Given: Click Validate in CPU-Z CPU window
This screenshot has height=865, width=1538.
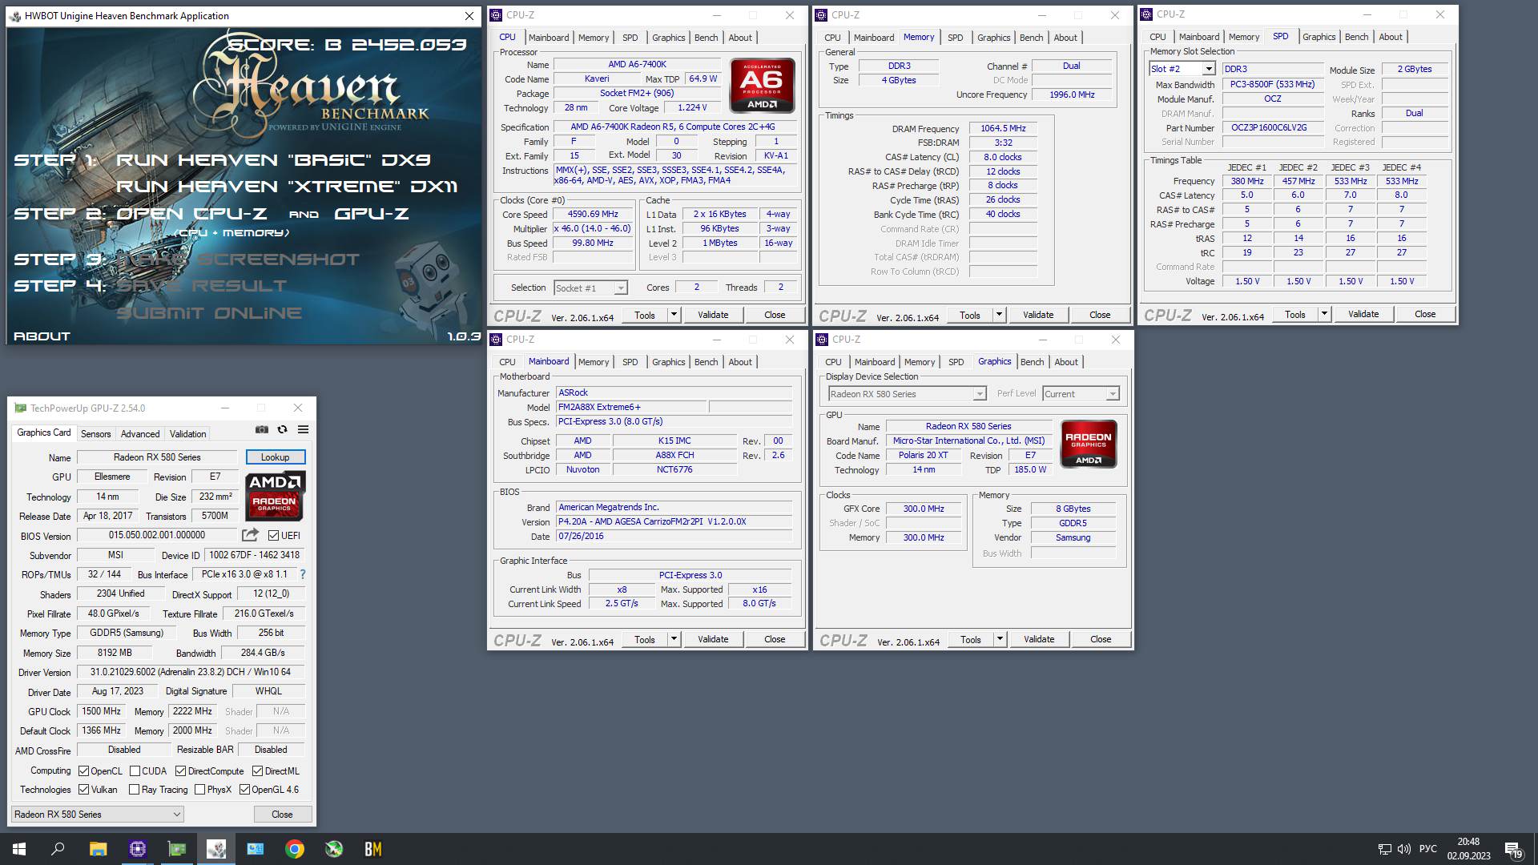Looking at the screenshot, I should click(713, 315).
